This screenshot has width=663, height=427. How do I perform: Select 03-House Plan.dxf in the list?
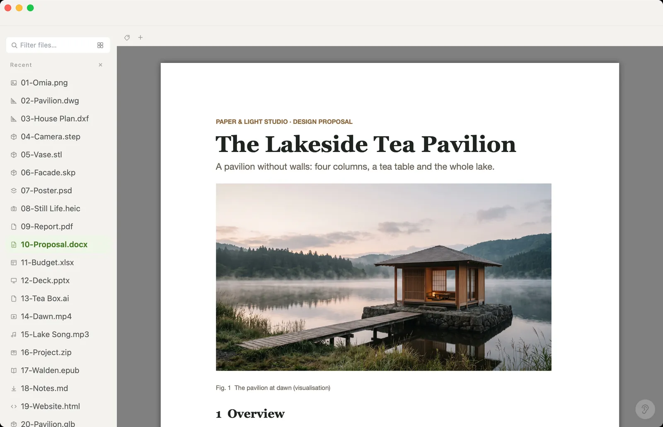(x=58, y=119)
